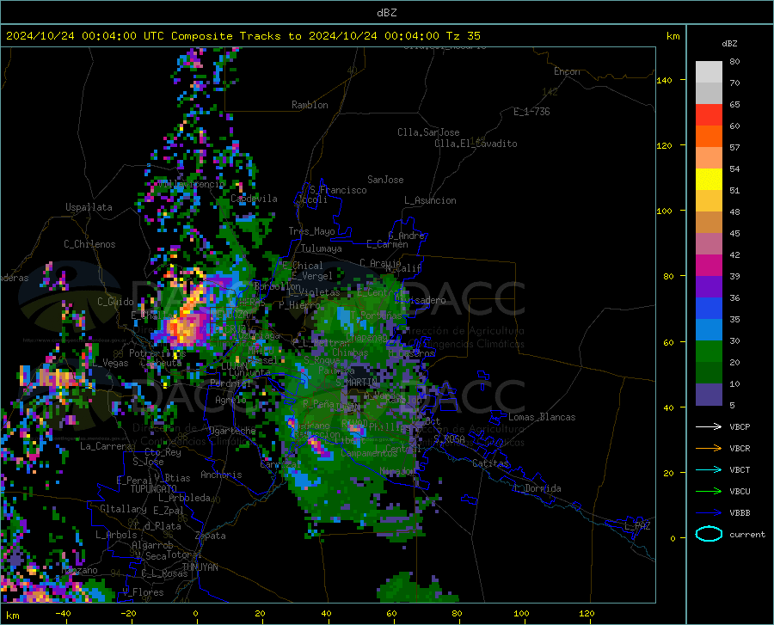The height and width of the screenshot is (625, 774).
Task: Click the VBCP legend label
Action: click(740, 426)
